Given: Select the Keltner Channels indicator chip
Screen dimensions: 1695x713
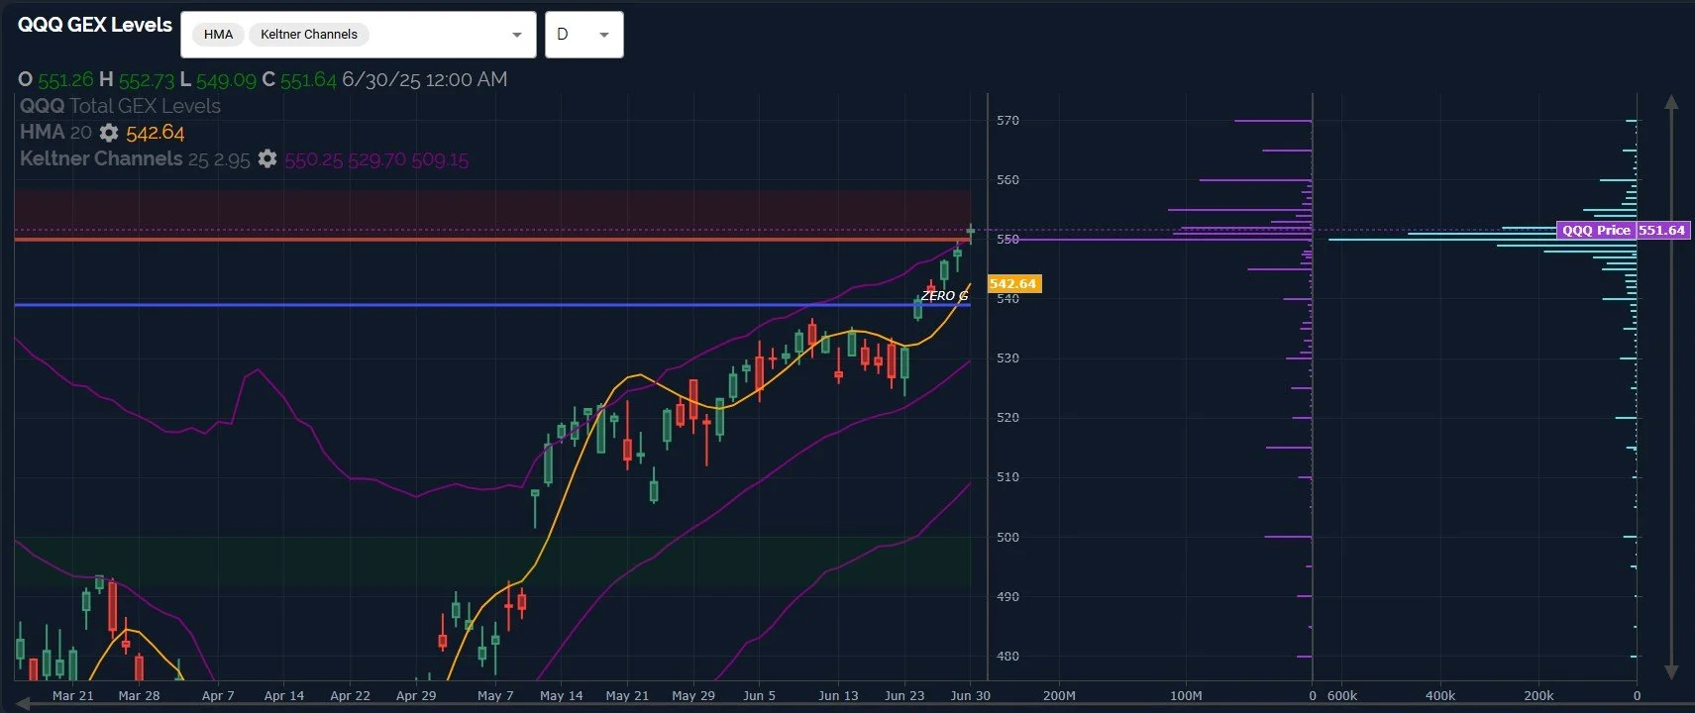Looking at the screenshot, I should (x=309, y=35).
